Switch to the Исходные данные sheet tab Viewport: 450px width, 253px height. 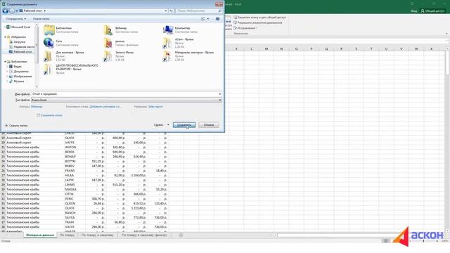click(40, 235)
